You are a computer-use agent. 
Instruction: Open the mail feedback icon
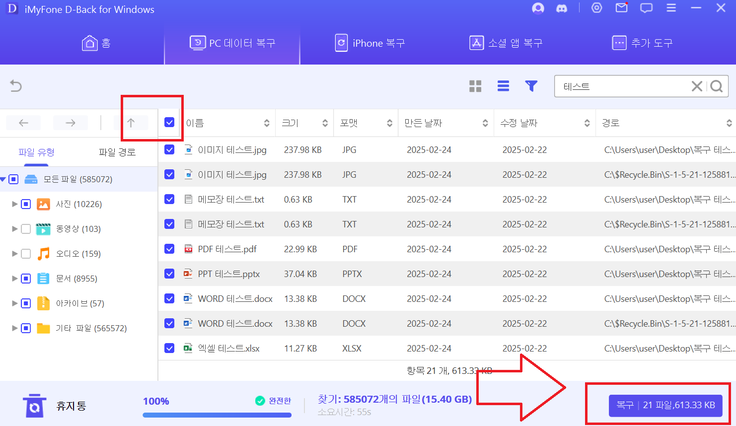pos(621,8)
